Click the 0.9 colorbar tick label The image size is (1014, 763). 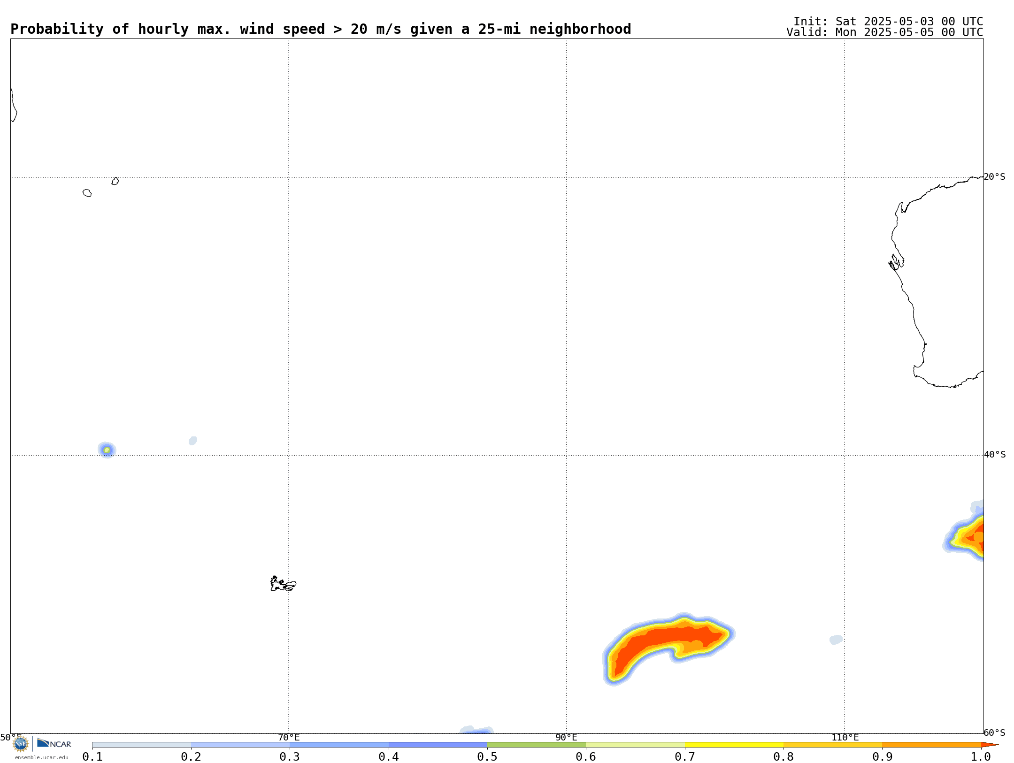(x=883, y=757)
